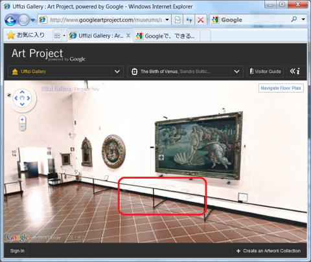The height and width of the screenshot is (262, 311).
Task: Click Sign in link
Action: (17, 251)
